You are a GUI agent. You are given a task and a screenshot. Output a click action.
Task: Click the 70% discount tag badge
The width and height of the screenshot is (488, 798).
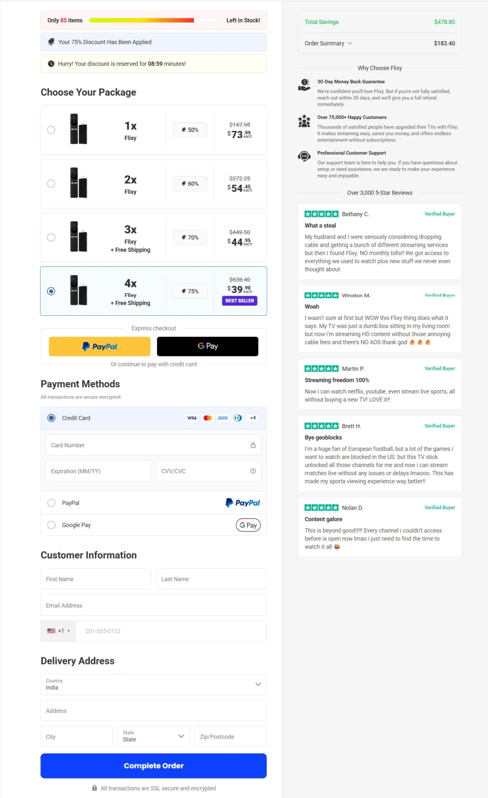pyautogui.click(x=190, y=237)
